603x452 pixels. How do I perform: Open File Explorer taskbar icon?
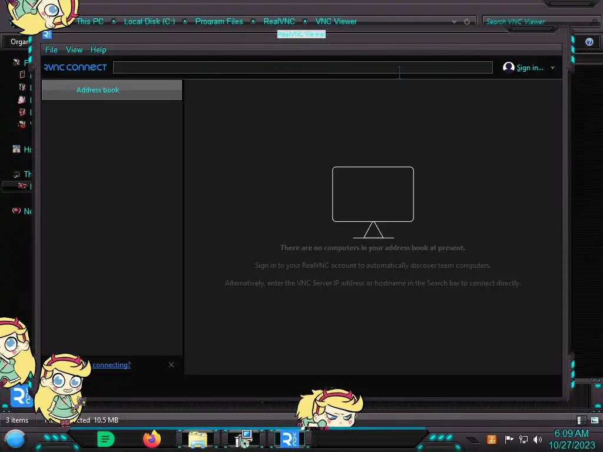198,439
